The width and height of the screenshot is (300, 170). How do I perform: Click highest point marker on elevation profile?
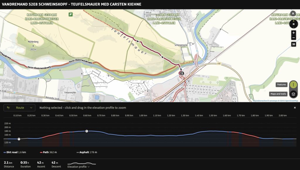coord(87,131)
